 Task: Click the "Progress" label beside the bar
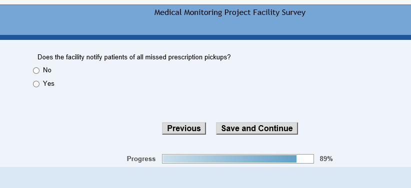tap(141, 159)
